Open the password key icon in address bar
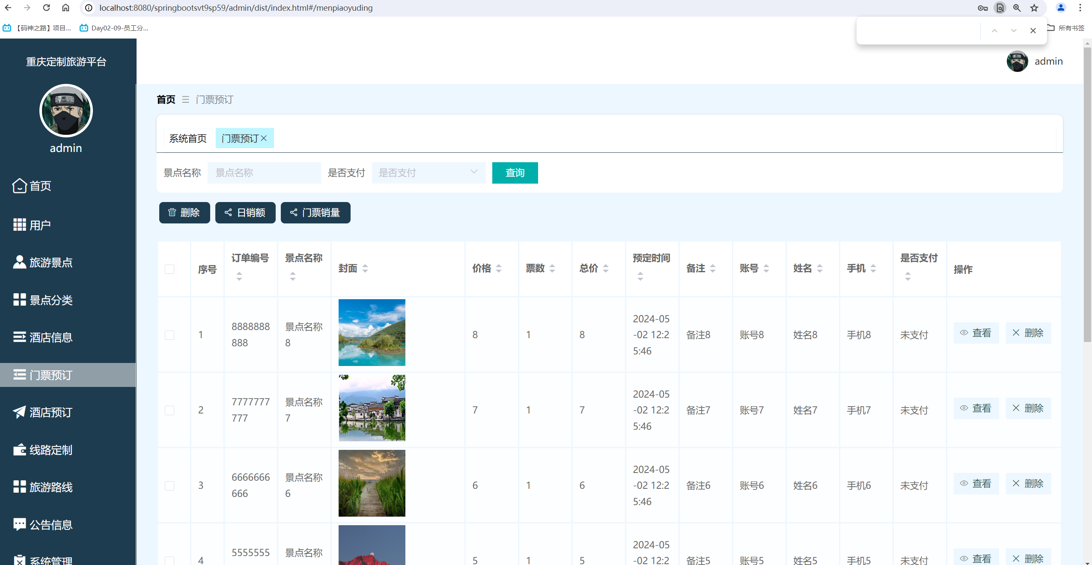 point(982,8)
